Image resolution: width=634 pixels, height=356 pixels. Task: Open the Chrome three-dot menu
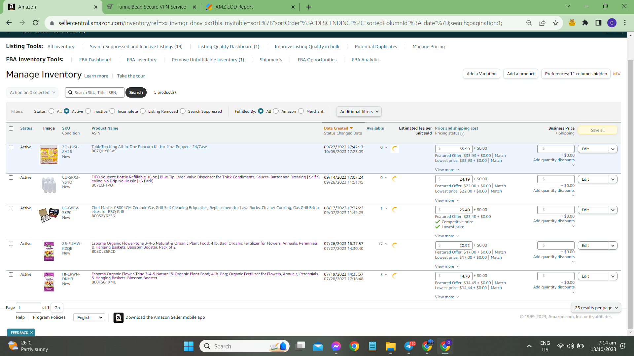point(625,23)
